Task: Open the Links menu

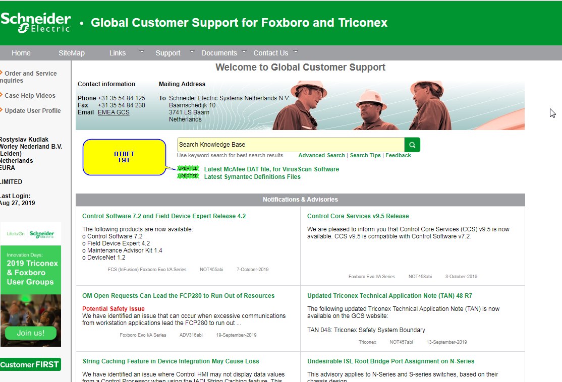Action: pos(118,53)
